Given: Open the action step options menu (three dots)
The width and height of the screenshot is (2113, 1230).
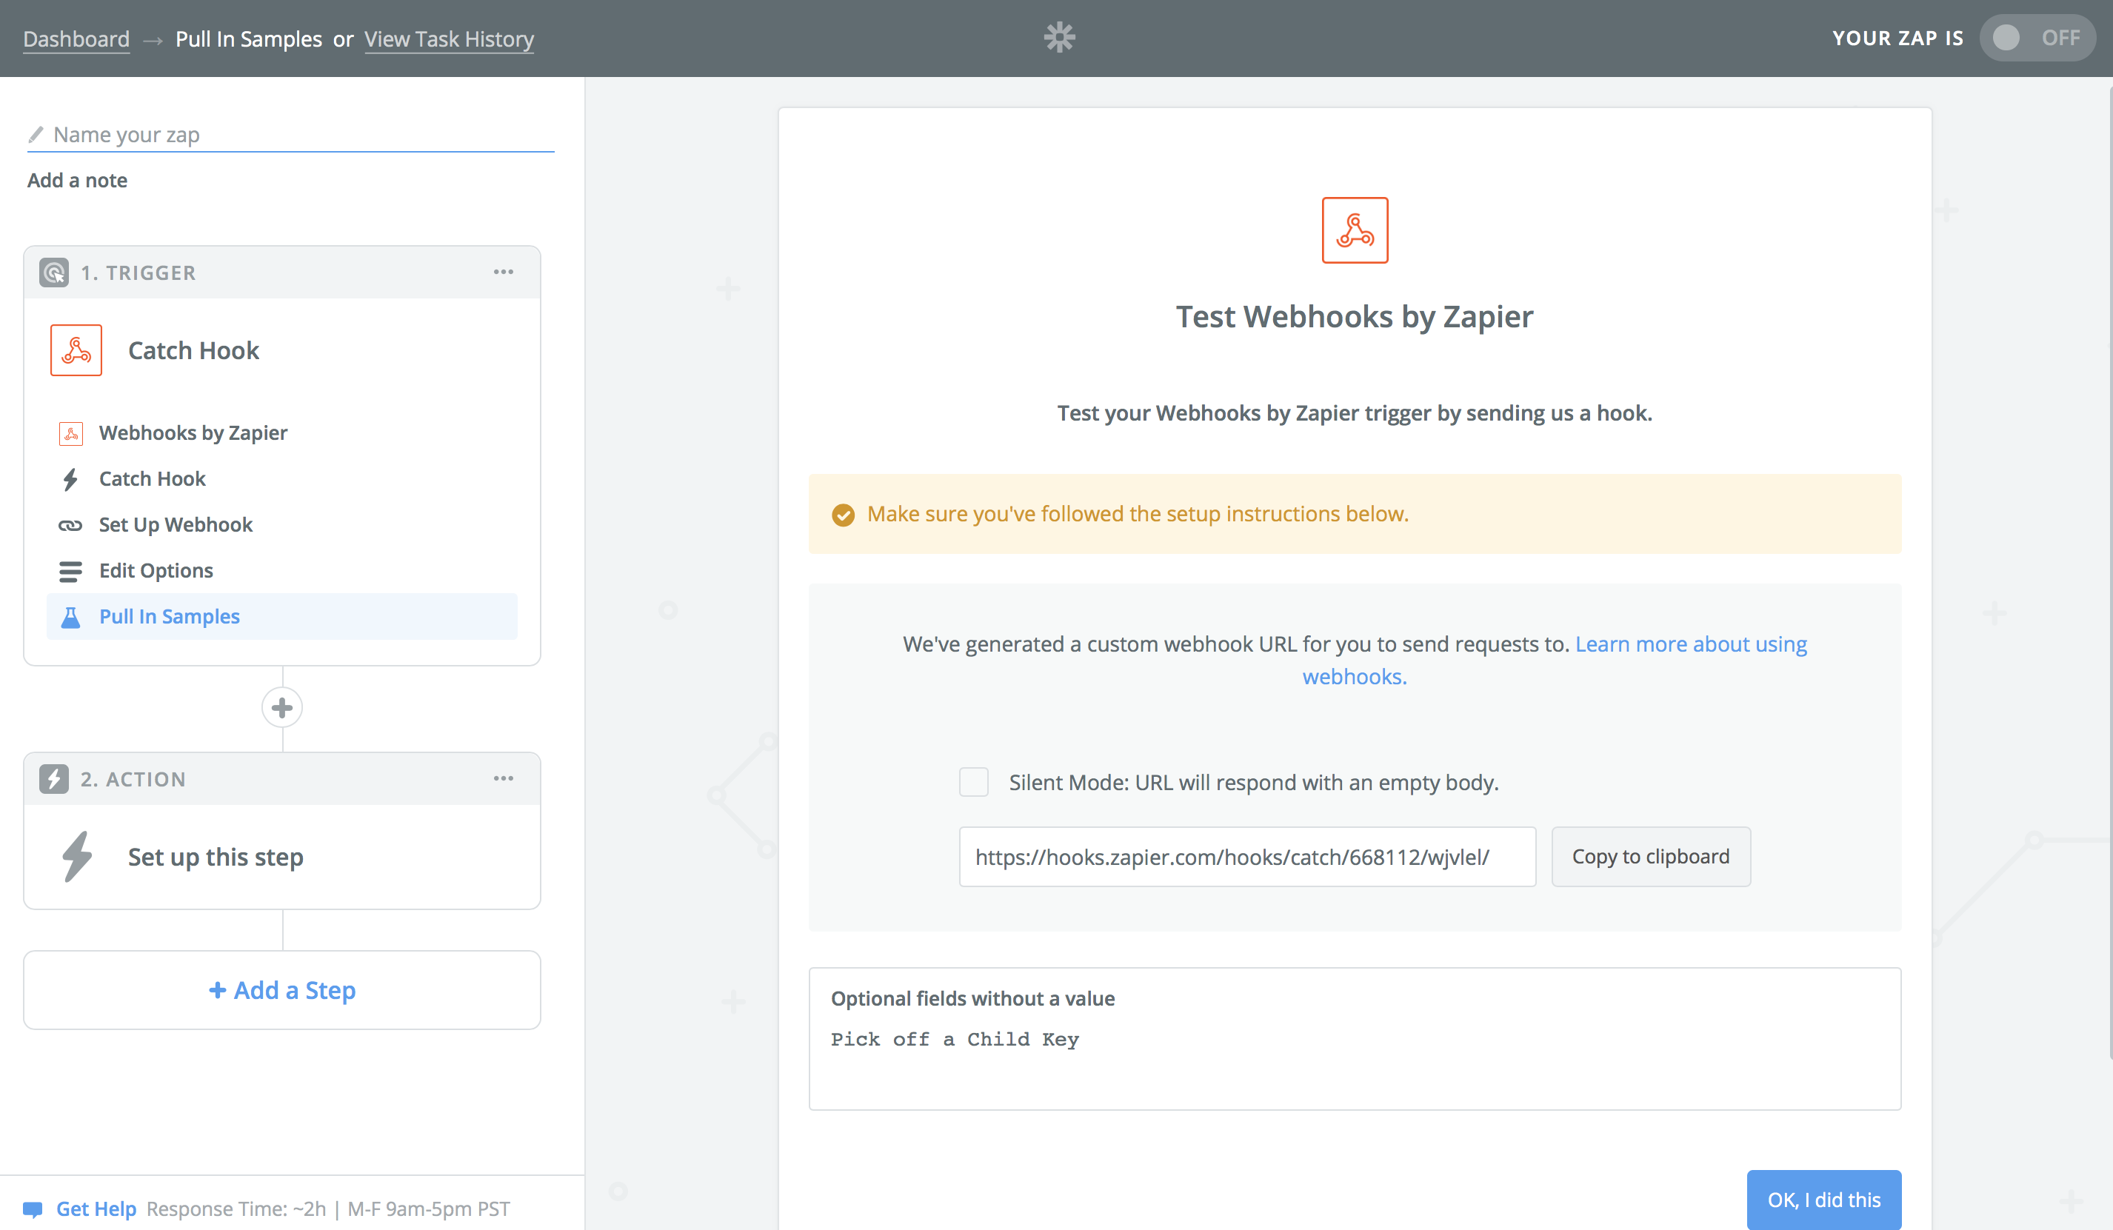Looking at the screenshot, I should click(503, 778).
